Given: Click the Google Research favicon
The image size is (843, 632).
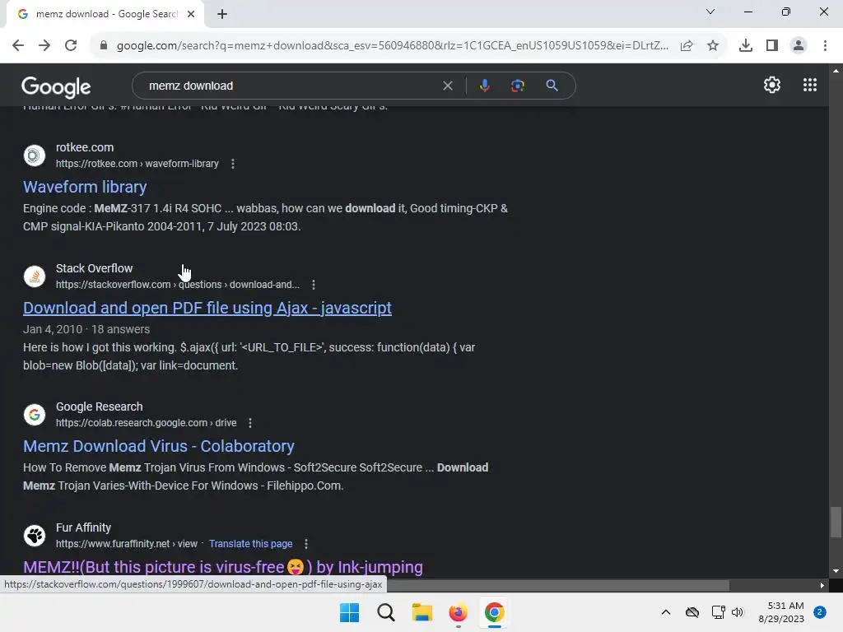Looking at the screenshot, I should pos(35,415).
